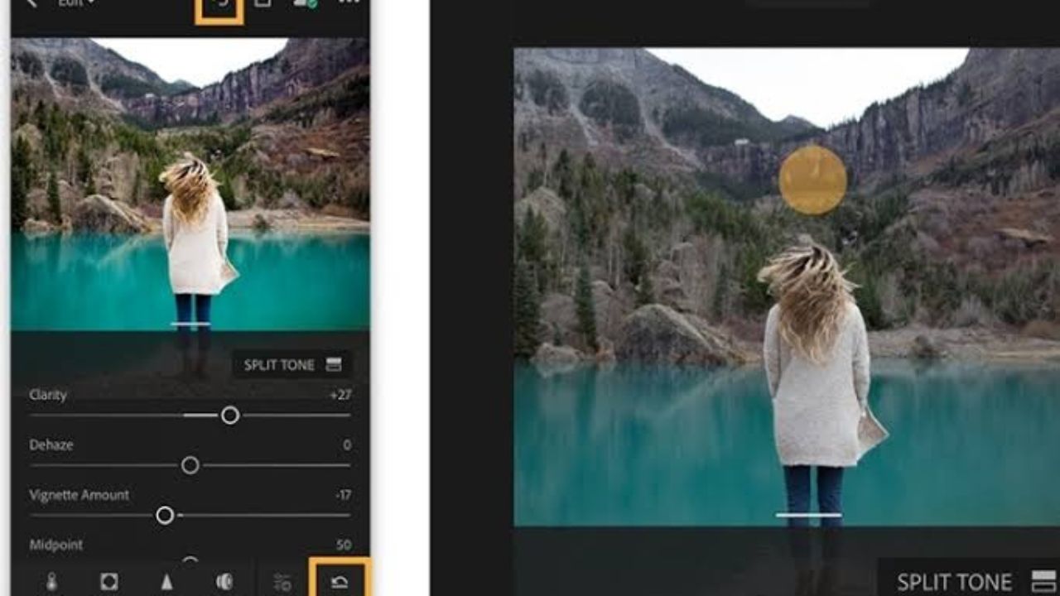Open the Effects panel vignette-square icon
The image size is (1060, 596).
click(109, 582)
